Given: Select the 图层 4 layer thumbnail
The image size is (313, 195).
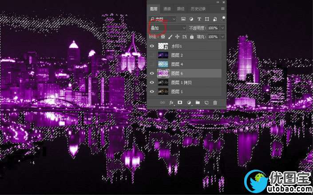Looking at the screenshot, I should 164,64.
